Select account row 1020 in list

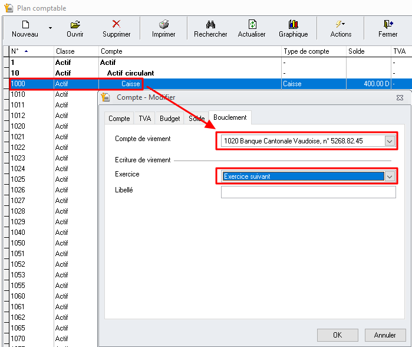pyautogui.click(x=29, y=126)
